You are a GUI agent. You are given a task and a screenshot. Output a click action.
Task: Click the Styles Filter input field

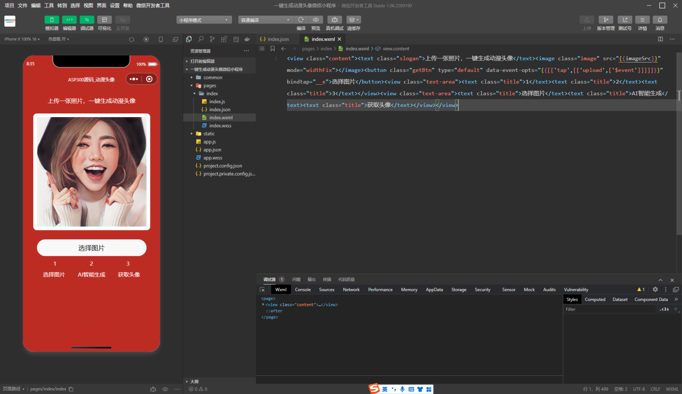coord(608,309)
